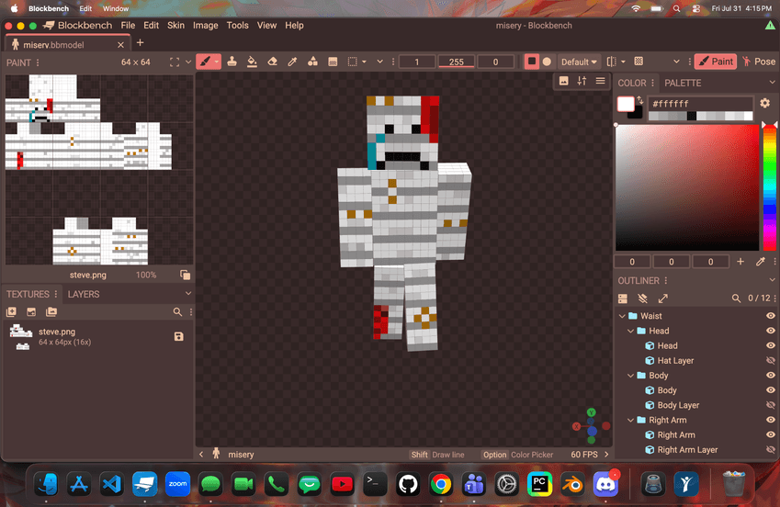Add a new tab with plus button
The image size is (780, 507).
[141, 43]
